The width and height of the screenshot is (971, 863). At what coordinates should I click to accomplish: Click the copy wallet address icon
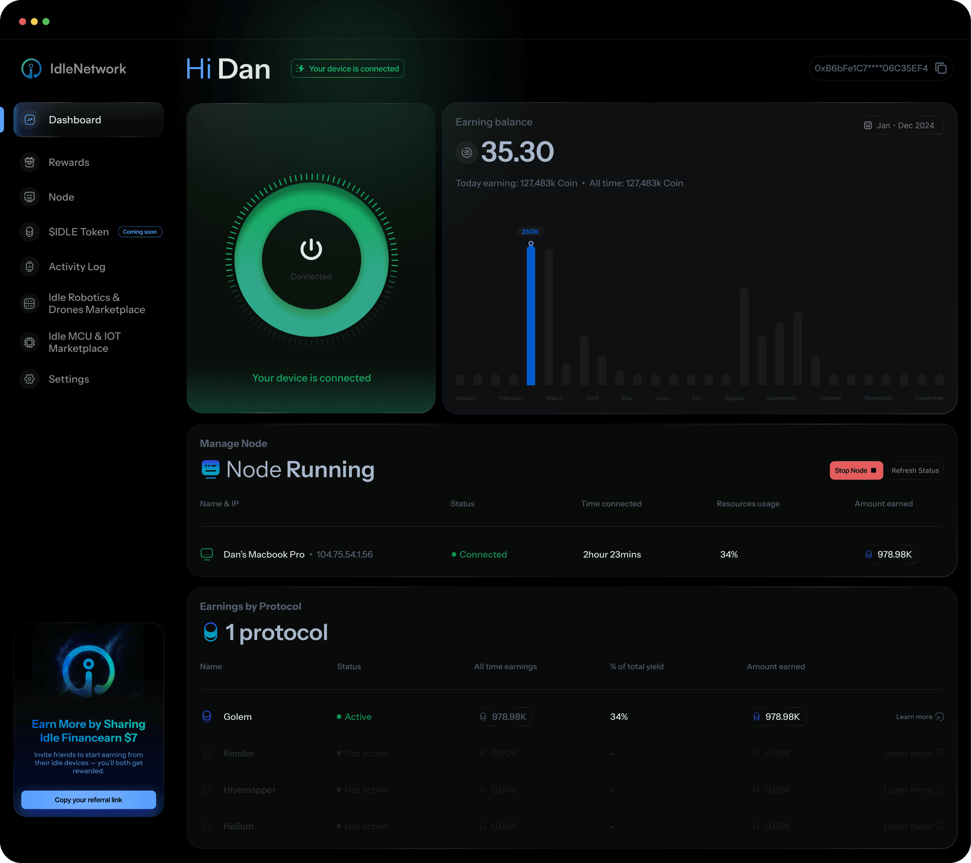(941, 68)
